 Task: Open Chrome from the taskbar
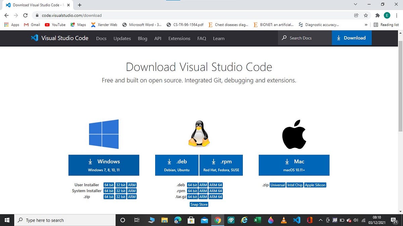coord(218,220)
